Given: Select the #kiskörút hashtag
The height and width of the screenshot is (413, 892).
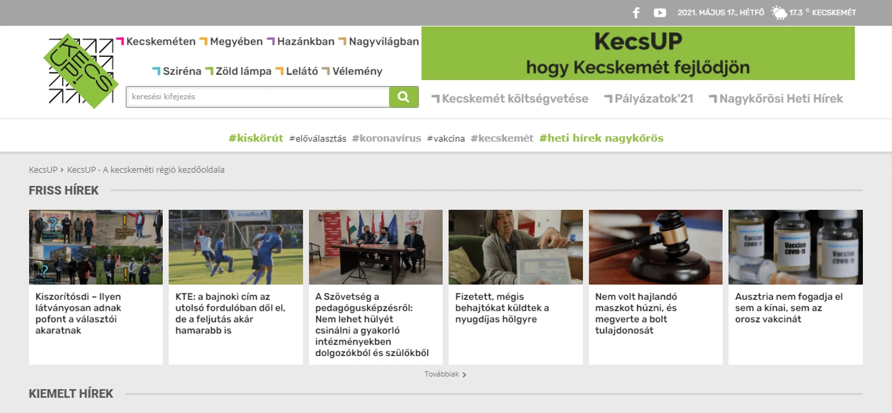Looking at the screenshot, I should [x=256, y=138].
